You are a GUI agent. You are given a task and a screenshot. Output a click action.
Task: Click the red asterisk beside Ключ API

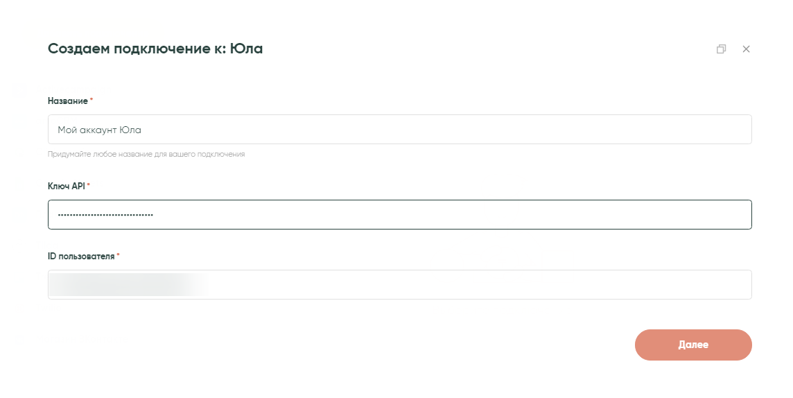[x=89, y=186]
